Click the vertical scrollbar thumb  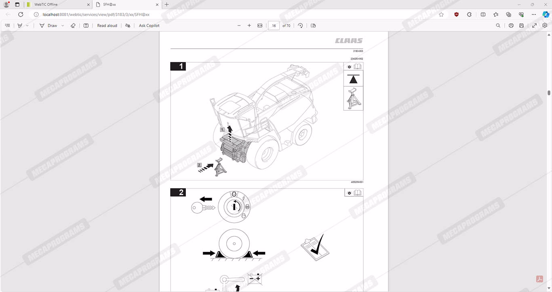pos(549,92)
